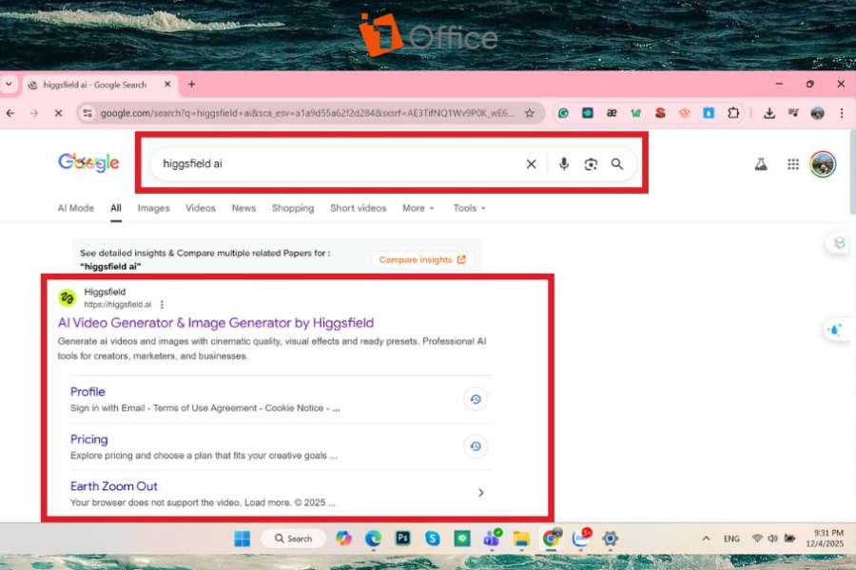The width and height of the screenshot is (856, 570).
Task: Go back to previous page
Action: click(10, 113)
